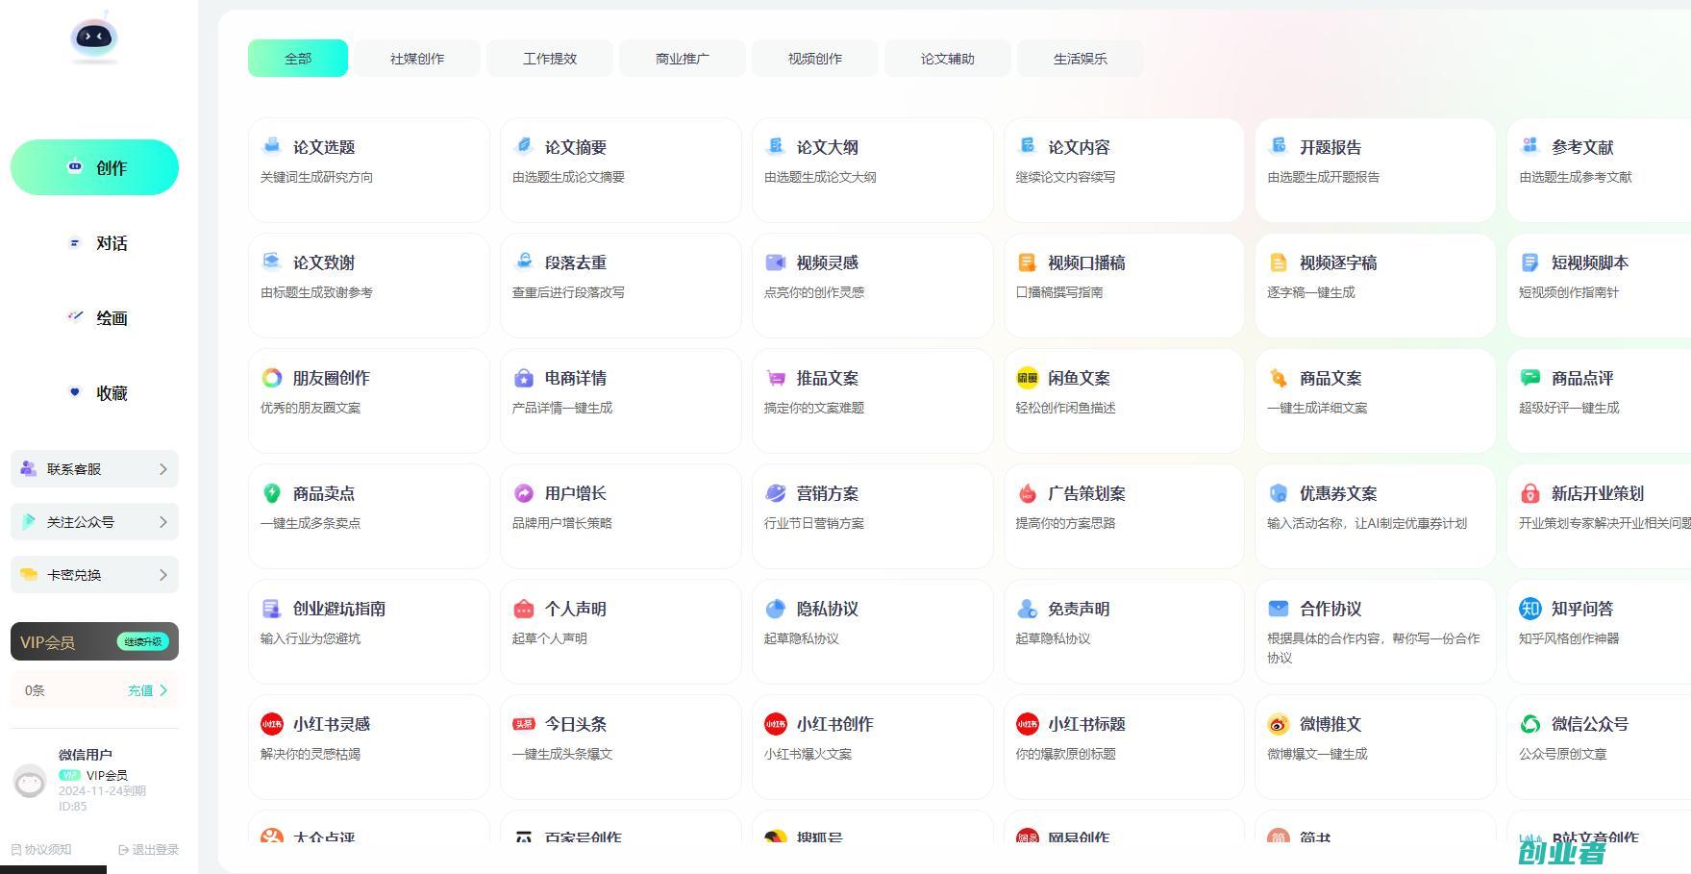Select the 微博推文 Weibo icon

[1278, 724]
